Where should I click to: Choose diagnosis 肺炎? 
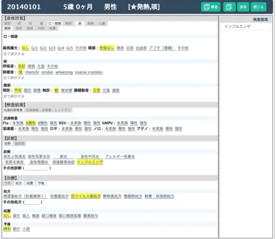pos(64,156)
